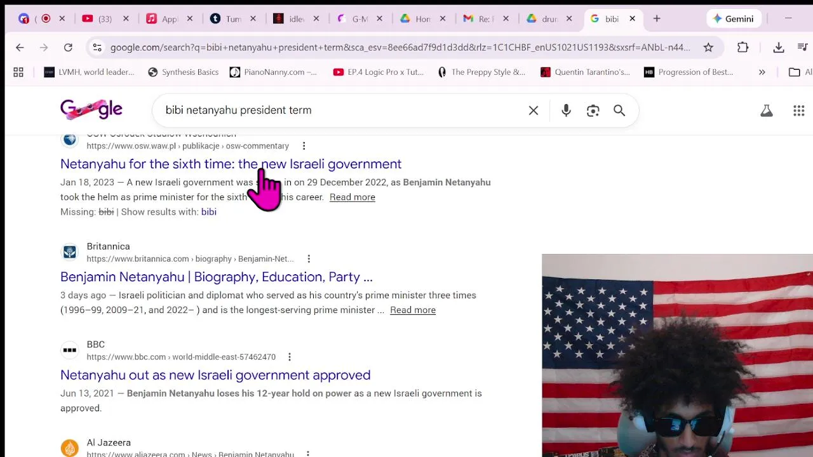Click Read more on OSW snippet
813x457 pixels.
(x=352, y=197)
